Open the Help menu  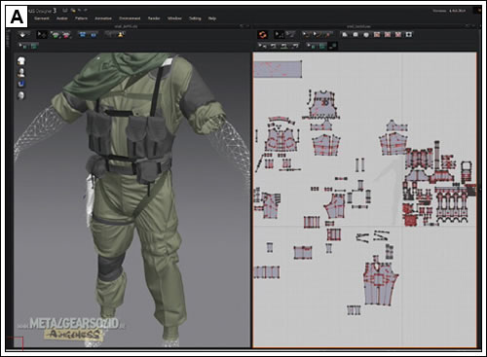(x=212, y=18)
